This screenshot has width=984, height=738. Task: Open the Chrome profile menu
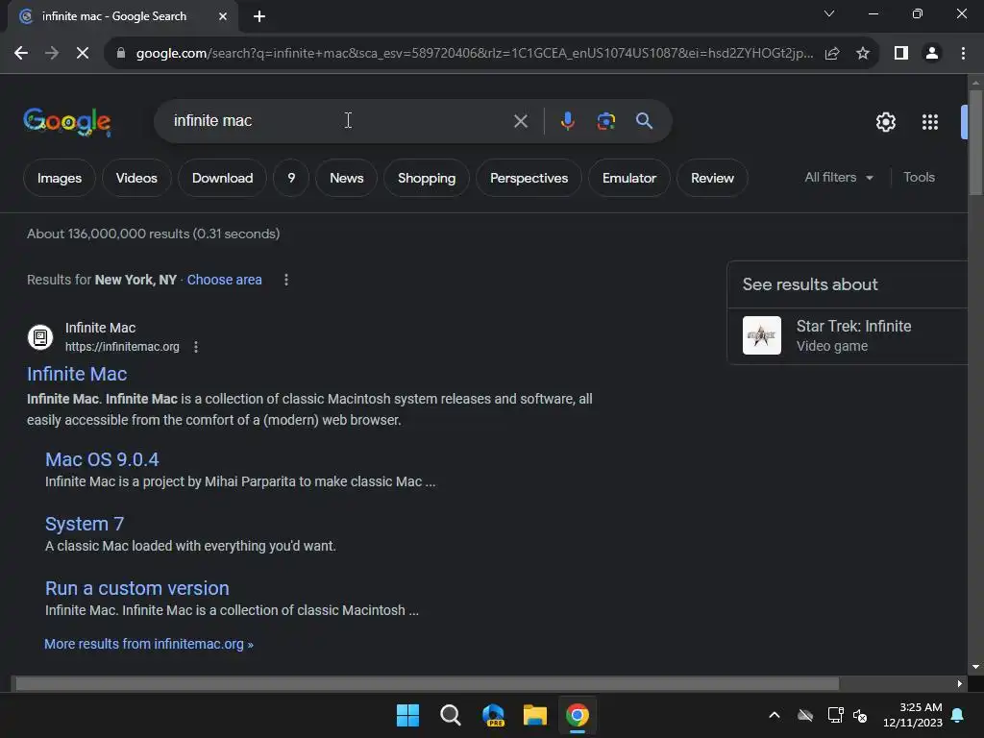[932, 54]
